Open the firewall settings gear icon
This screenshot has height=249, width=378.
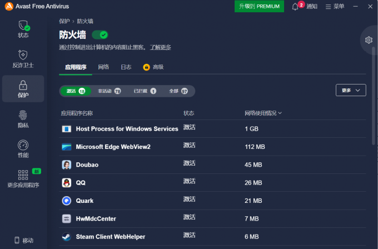point(369,40)
